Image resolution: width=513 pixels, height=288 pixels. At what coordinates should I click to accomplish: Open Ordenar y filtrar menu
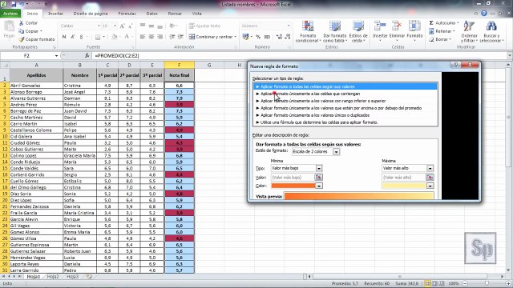[x=469, y=32]
